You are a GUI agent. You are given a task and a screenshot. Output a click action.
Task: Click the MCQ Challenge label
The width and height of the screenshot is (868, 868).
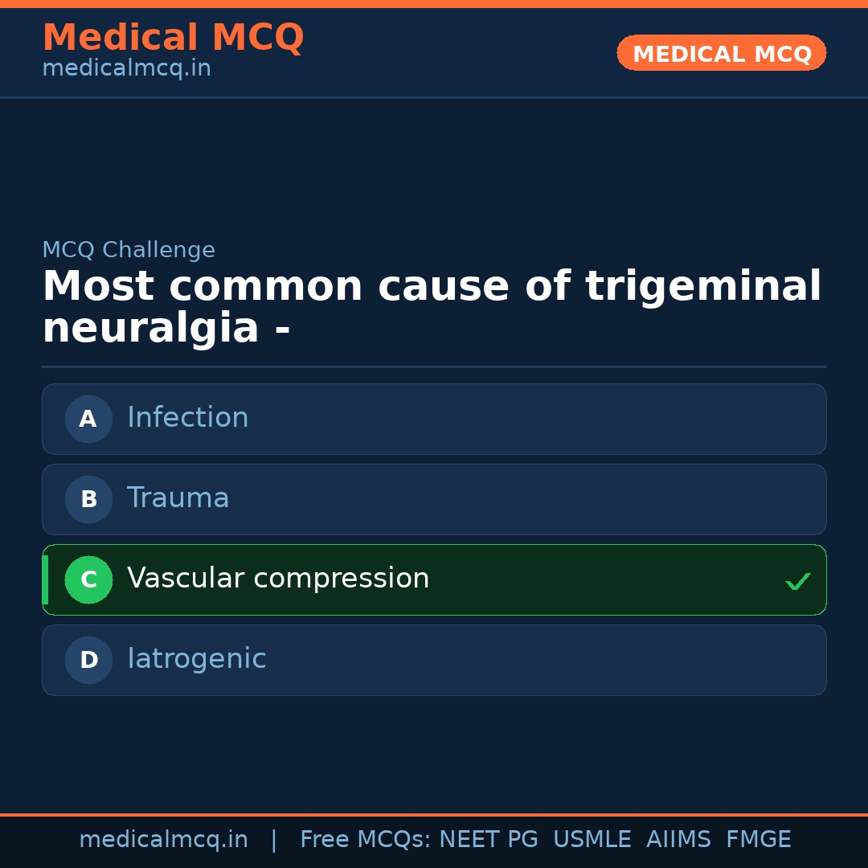pyautogui.click(x=129, y=251)
